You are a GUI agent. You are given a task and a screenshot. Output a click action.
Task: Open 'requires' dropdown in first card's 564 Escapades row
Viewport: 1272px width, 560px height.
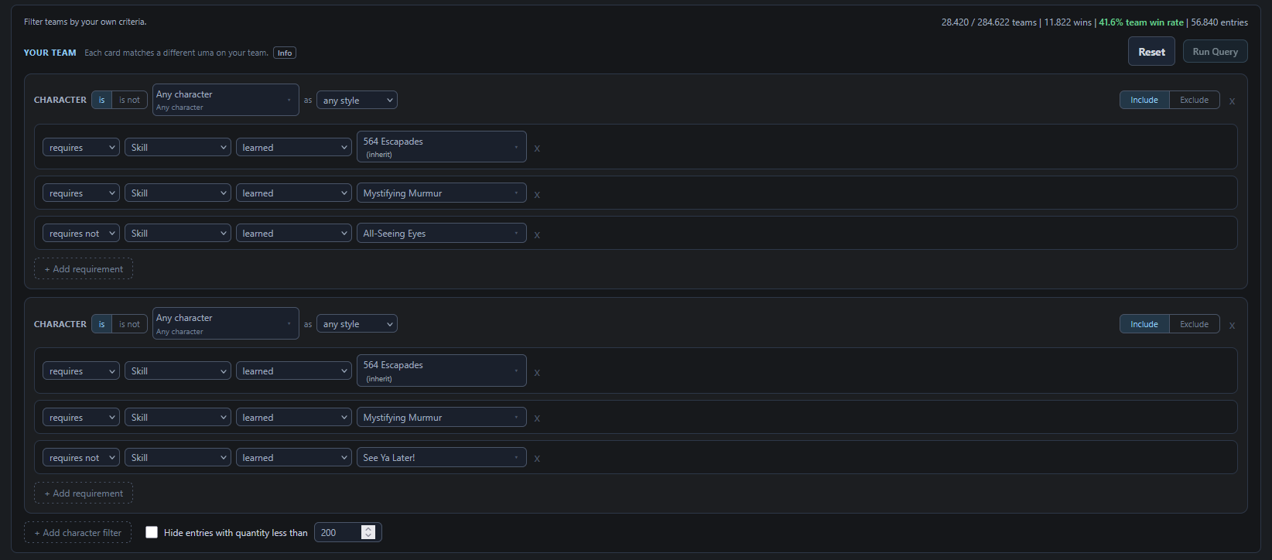[81, 147]
